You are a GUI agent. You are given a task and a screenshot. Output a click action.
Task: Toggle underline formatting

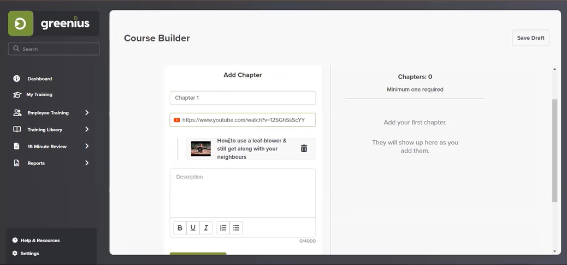click(x=193, y=228)
